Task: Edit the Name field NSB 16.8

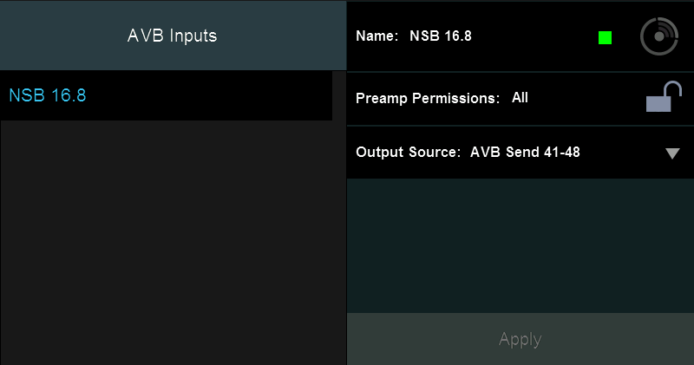Action: tap(441, 36)
